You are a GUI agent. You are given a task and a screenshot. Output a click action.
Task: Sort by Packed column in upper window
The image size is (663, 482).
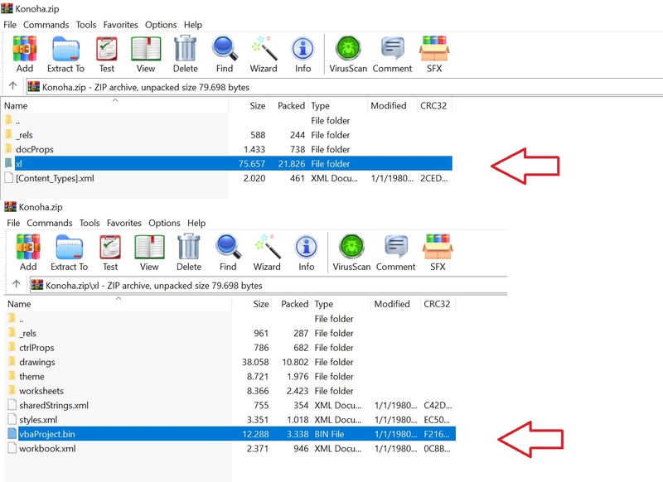(x=288, y=105)
